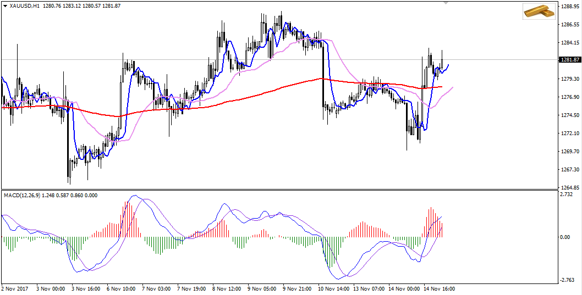Click the 3 Nov 16:00 time label
The height and width of the screenshot is (295, 582).
(x=86, y=288)
